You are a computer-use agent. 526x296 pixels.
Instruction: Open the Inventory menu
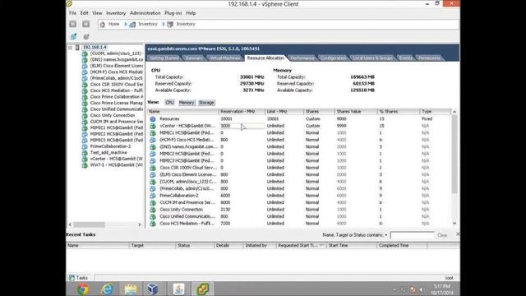[116, 13]
